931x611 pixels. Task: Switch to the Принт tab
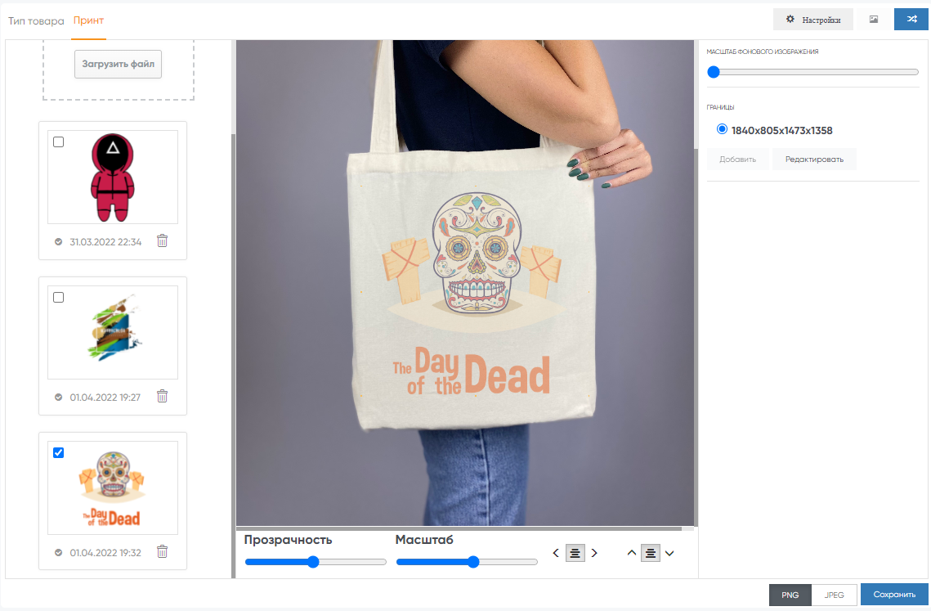88,20
